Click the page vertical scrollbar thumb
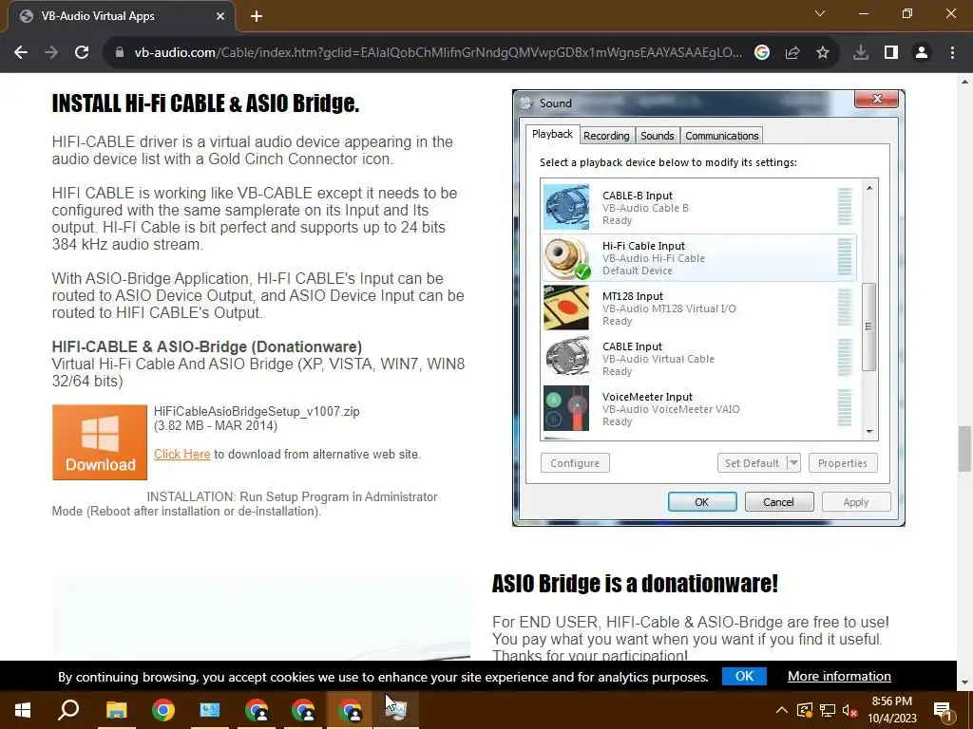The width and height of the screenshot is (973, 729). (964, 449)
